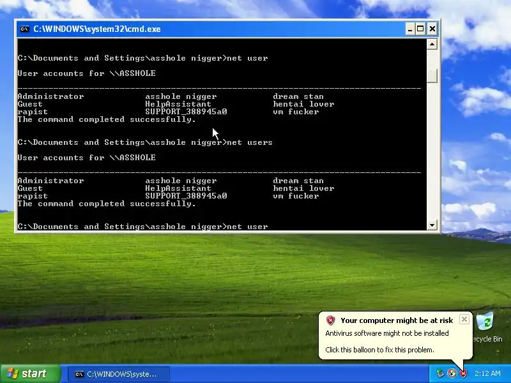Click the cmd.exe window title text

(97, 29)
